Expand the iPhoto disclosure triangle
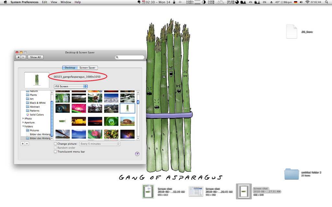 (x=23, y=118)
